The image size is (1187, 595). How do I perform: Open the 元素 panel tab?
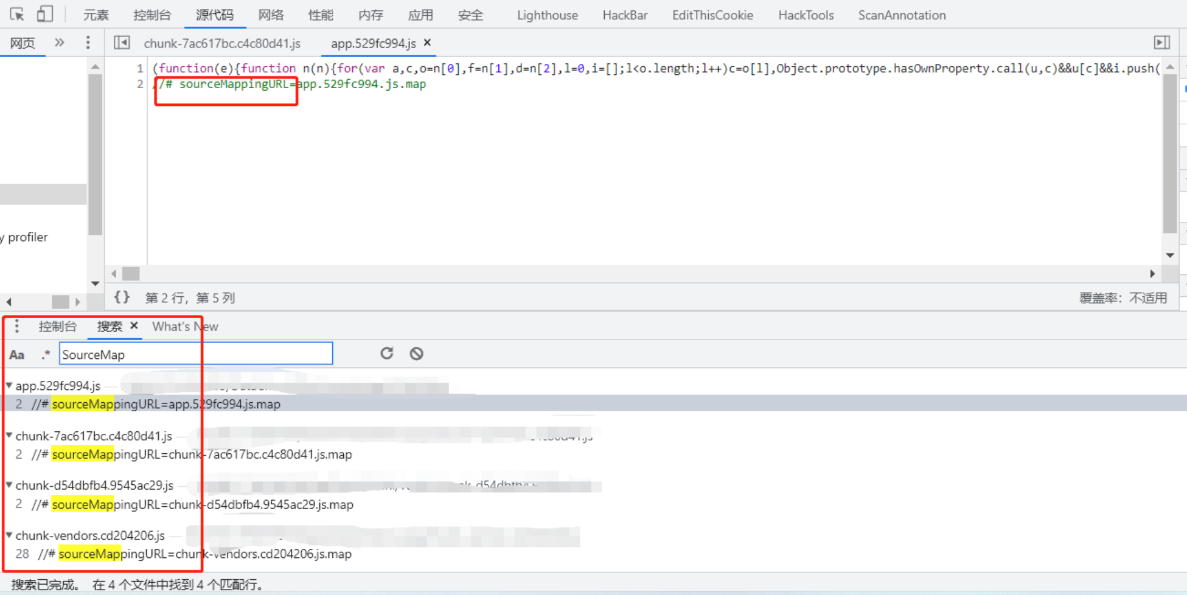point(96,15)
